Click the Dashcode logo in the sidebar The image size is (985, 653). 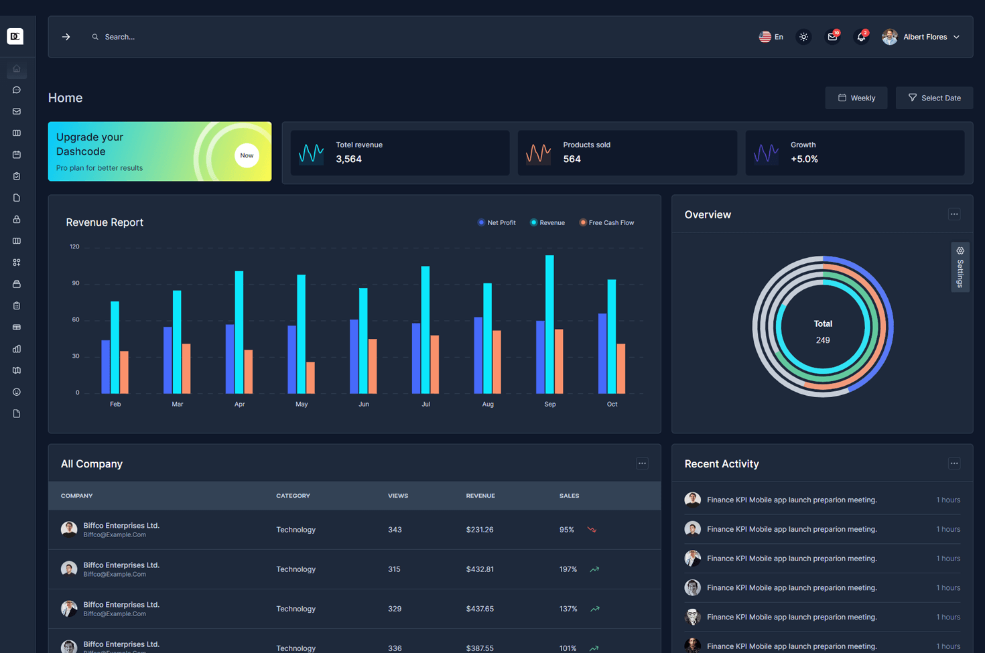point(15,36)
